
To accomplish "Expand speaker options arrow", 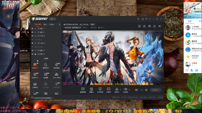I will (x=129, y=89).
